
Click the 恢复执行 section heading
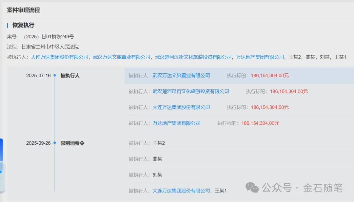(24, 25)
